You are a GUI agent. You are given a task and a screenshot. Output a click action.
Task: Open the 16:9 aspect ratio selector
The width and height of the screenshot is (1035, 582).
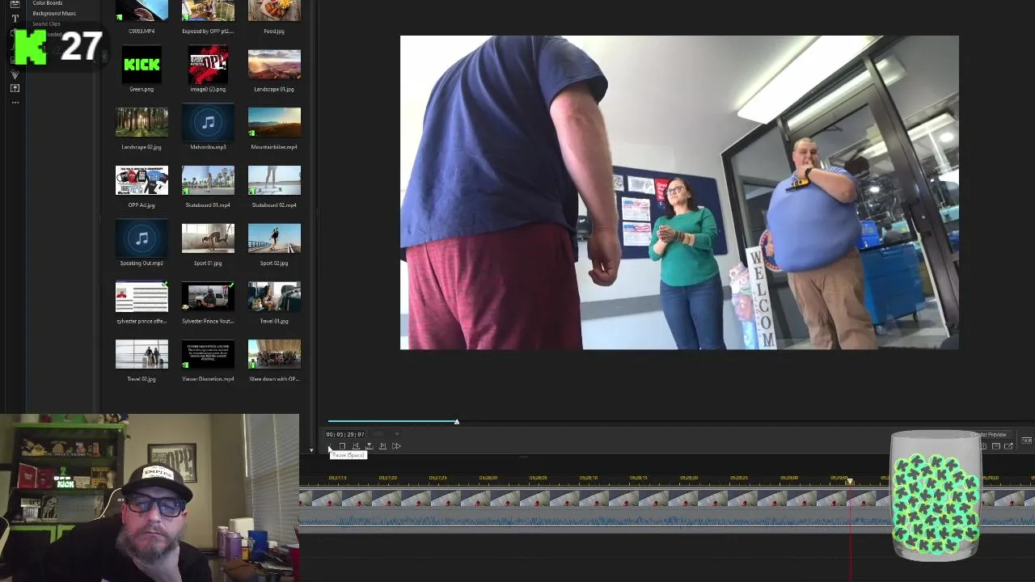click(1027, 441)
